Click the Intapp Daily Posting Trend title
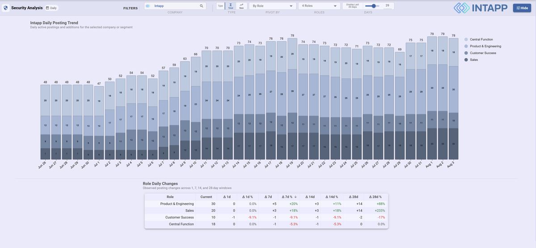The width and height of the screenshot is (536, 248). coord(54,23)
